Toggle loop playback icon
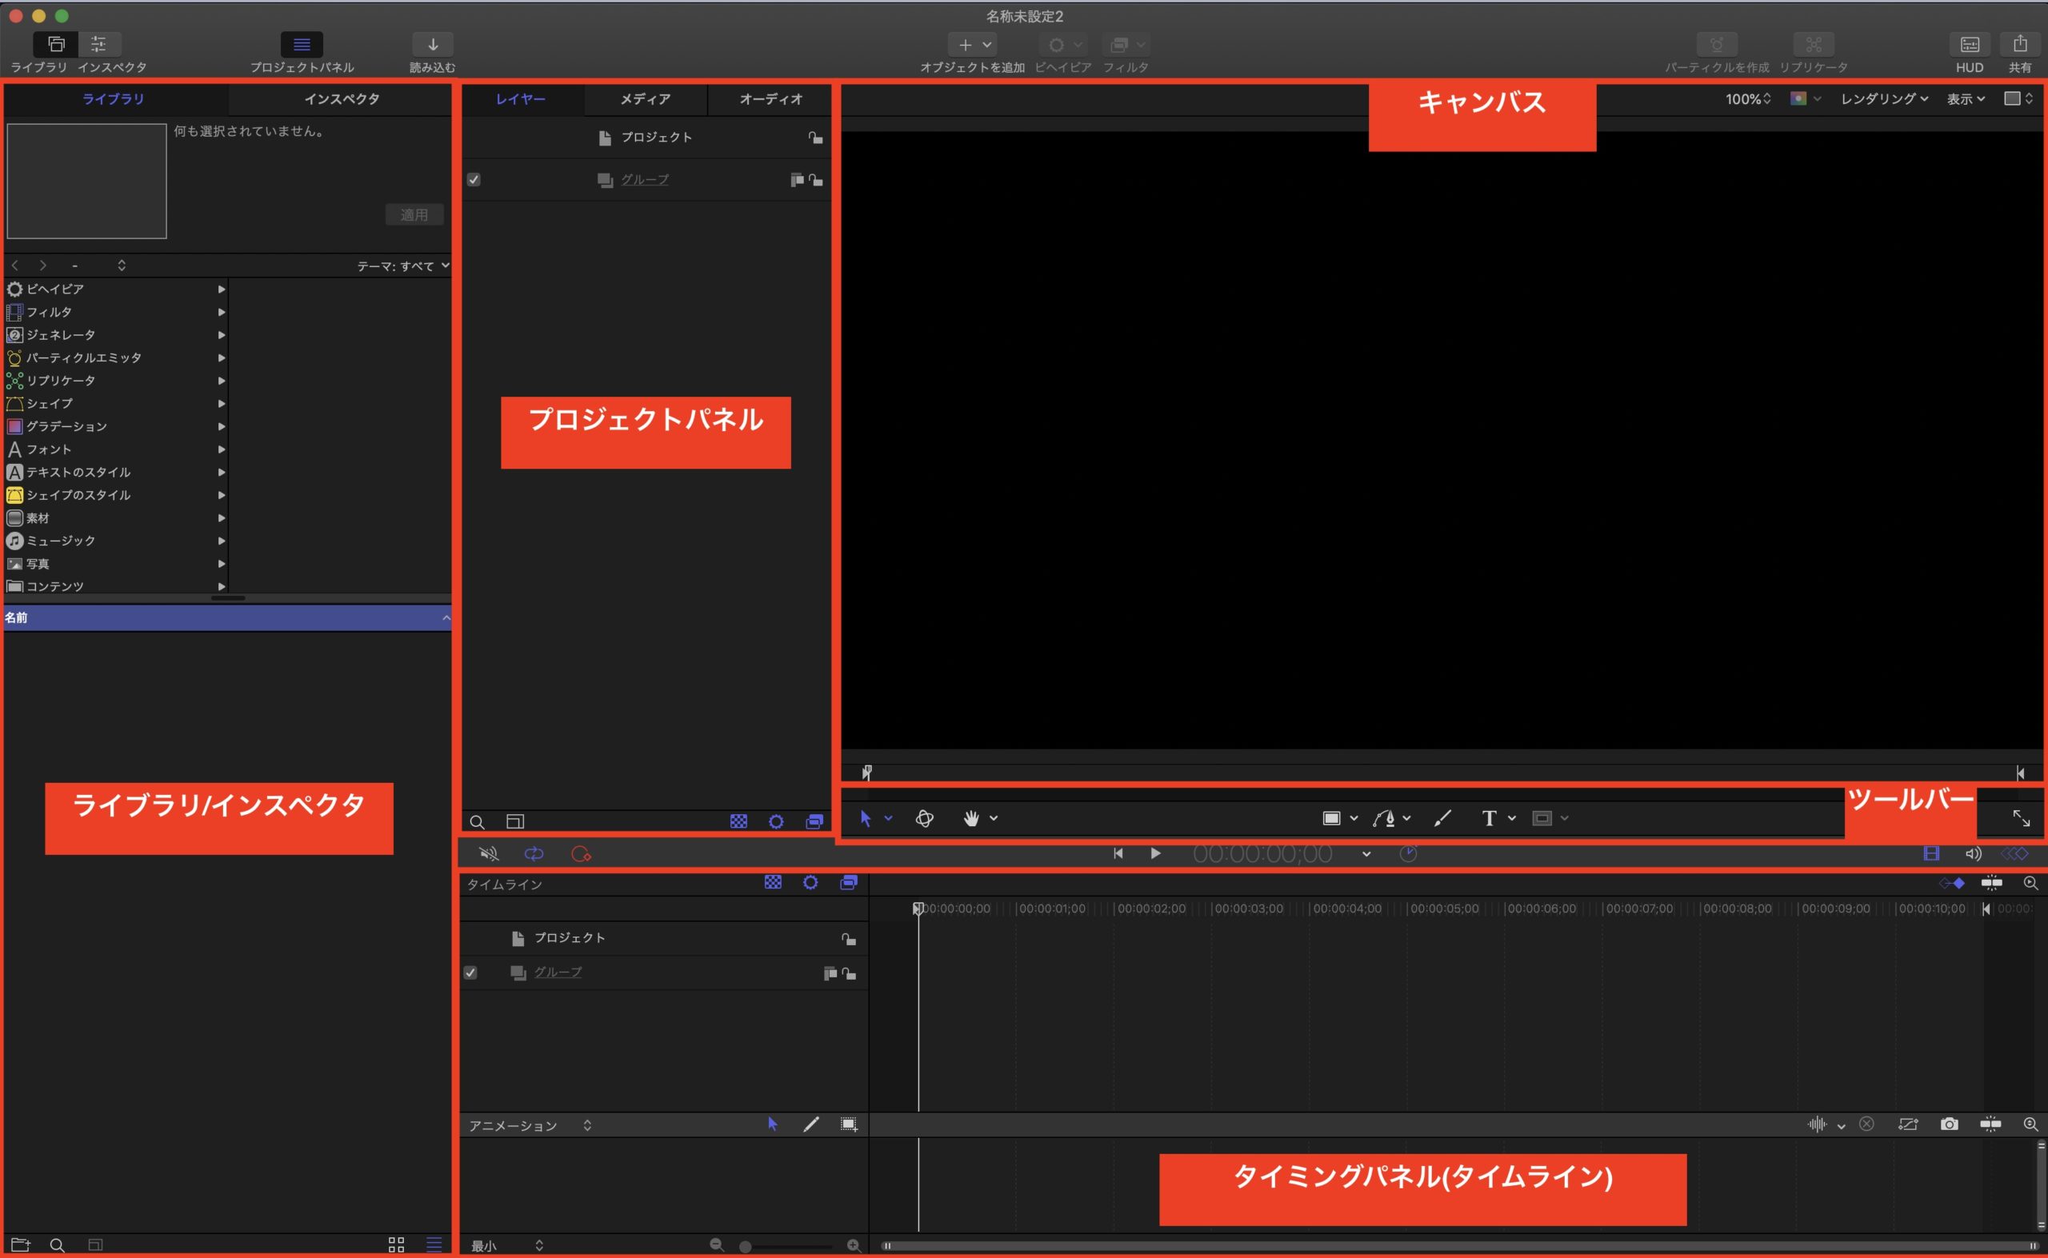2048x1258 pixels. pos(534,854)
